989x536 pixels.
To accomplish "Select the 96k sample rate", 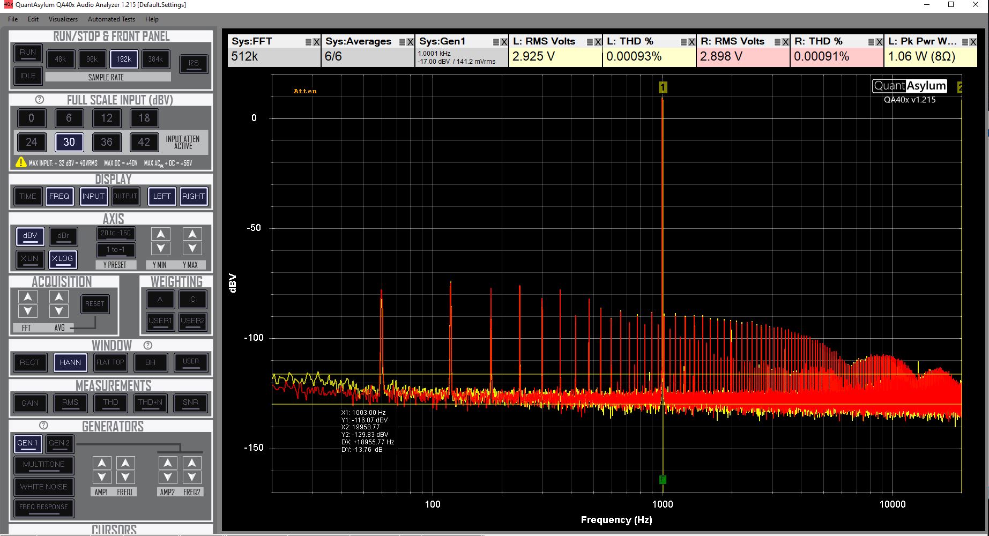I will coord(92,59).
